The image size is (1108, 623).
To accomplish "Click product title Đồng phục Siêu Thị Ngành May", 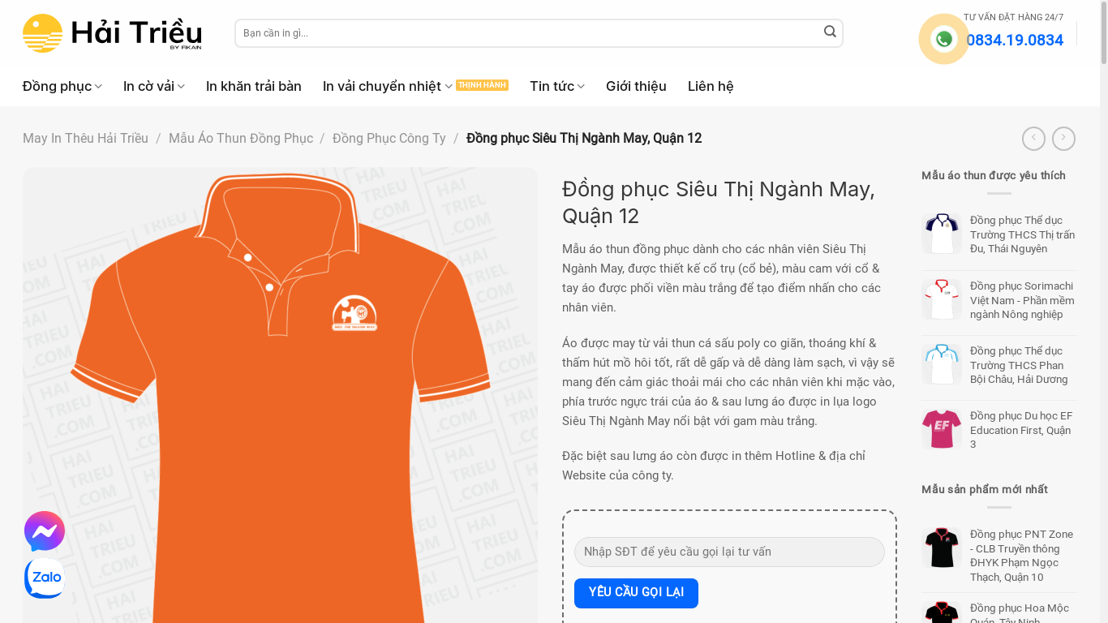I will (x=719, y=203).
